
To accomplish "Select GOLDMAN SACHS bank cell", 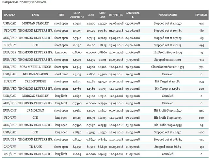I will 35,74.
